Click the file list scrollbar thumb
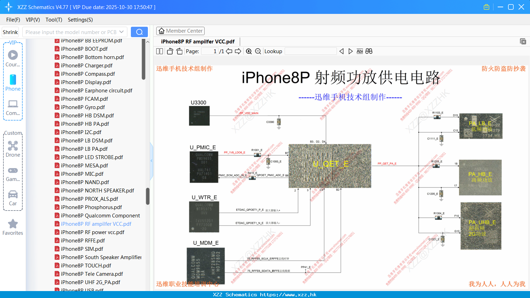This screenshot has height=298, width=530. click(x=148, y=196)
